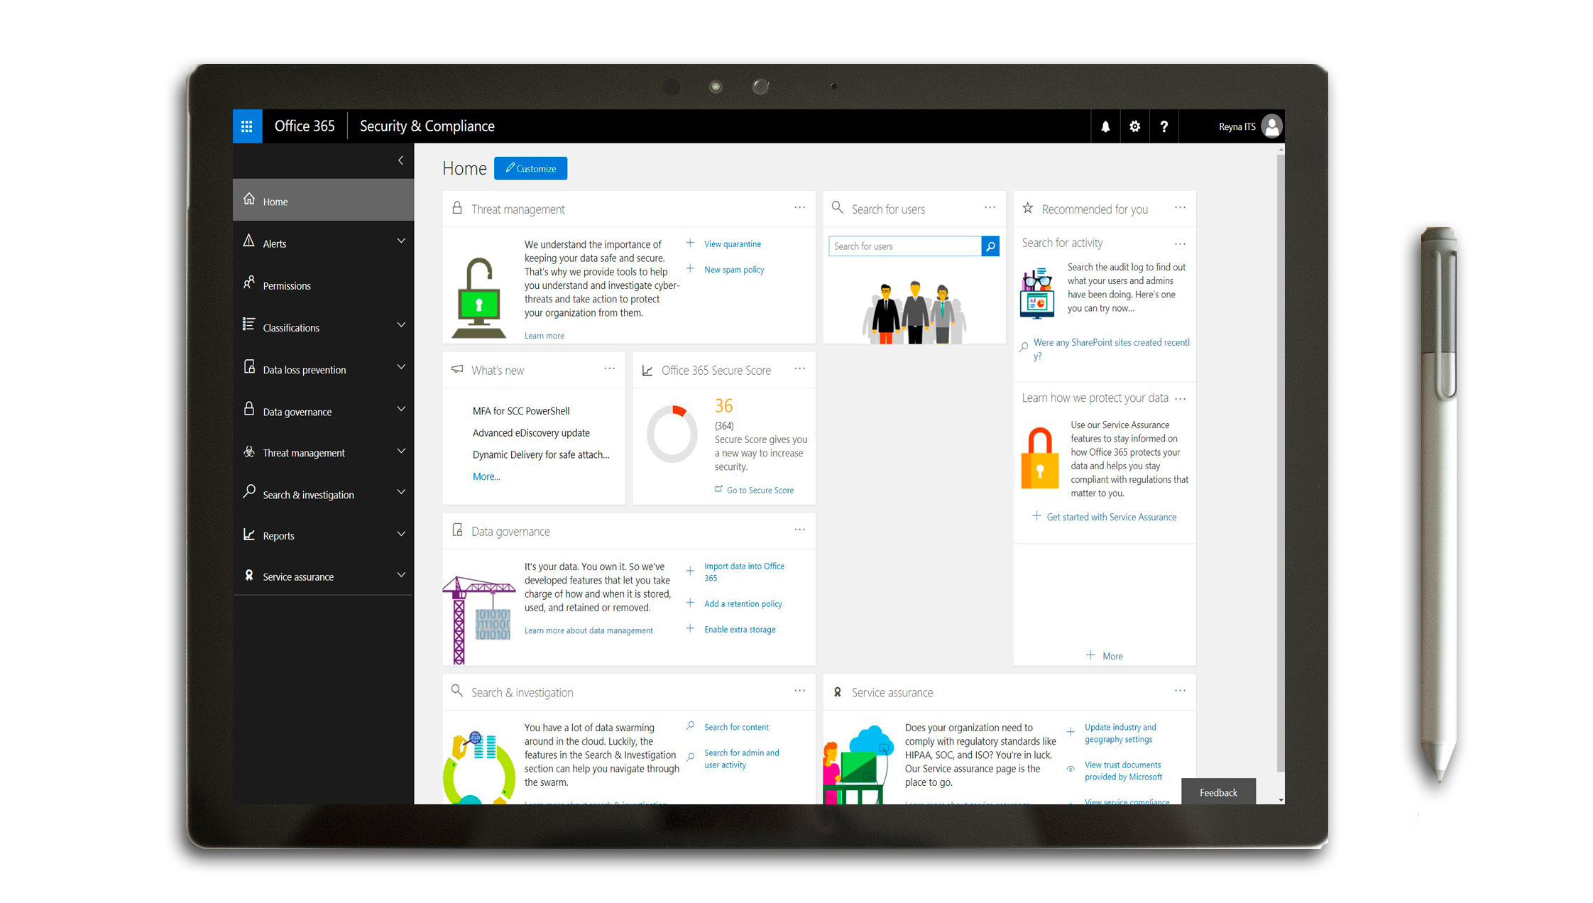Open notifications bell icon
Image resolution: width=1593 pixels, height=903 pixels.
(x=1105, y=126)
